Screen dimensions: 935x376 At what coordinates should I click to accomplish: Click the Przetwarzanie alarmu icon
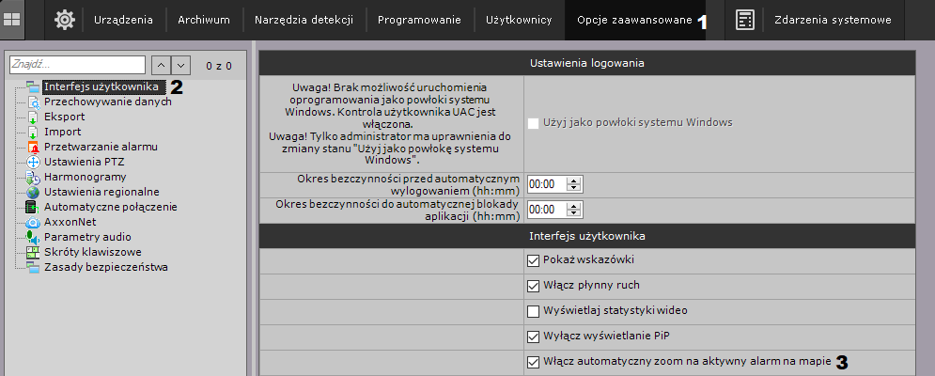[33, 147]
